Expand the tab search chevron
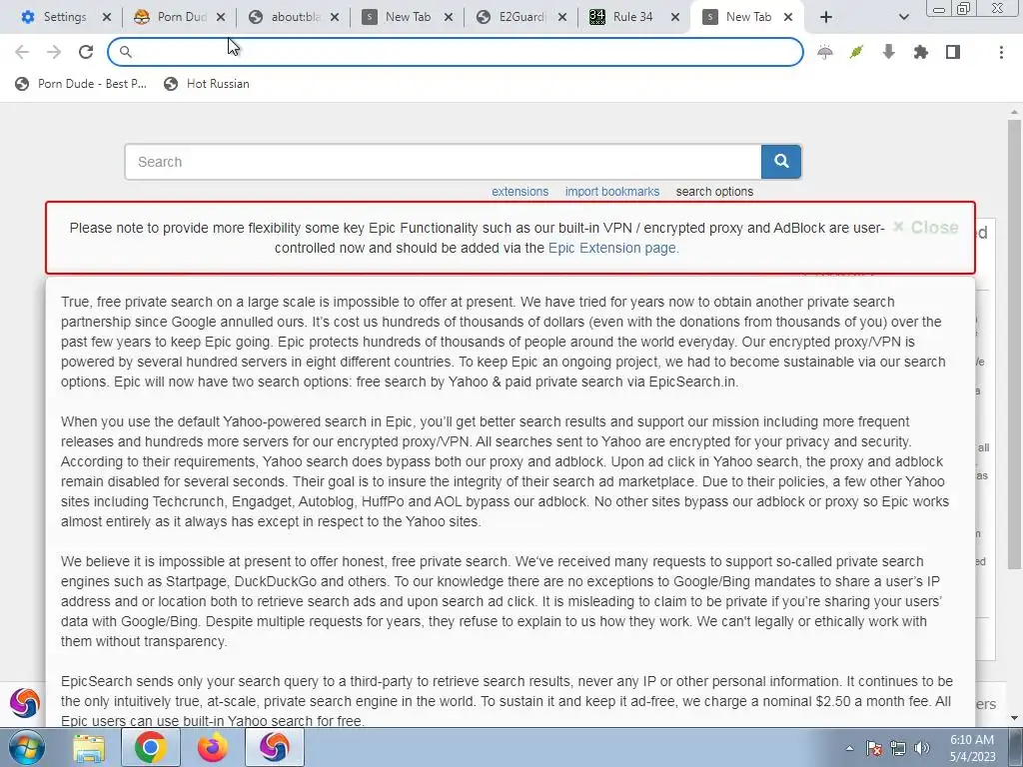Viewport: 1023px width, 767px height. (x=903, y=17)
